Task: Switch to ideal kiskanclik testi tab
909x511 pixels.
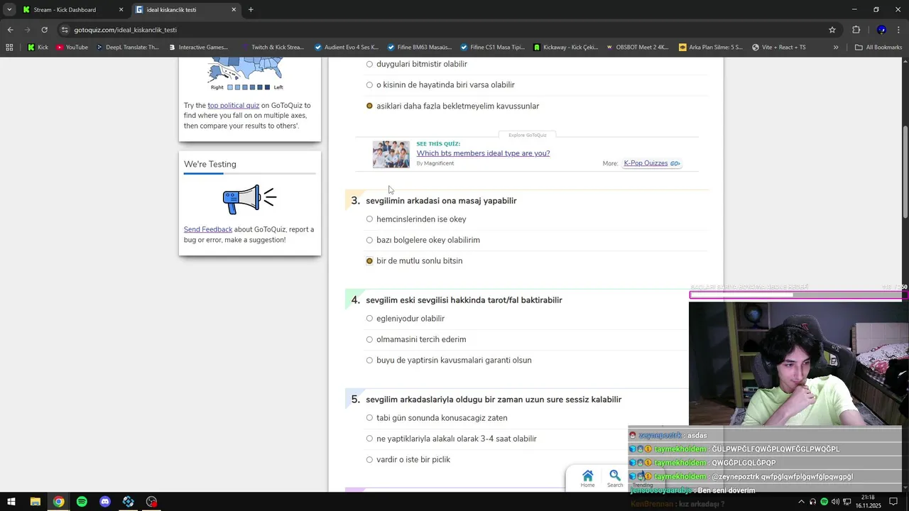Action: pyautogui.click(x=186, y=10)
